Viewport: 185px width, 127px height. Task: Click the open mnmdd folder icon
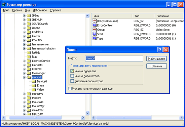click(x=29, y=77)
